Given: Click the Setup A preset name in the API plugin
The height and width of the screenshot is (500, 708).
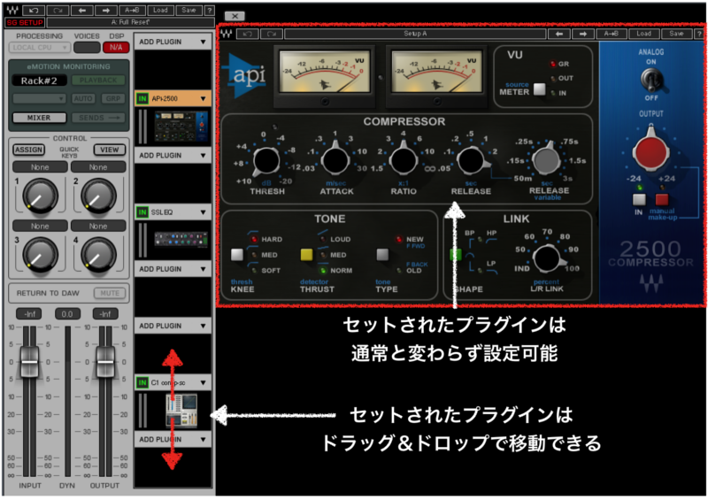Looking at the screenshot, I should pos(415,34).
